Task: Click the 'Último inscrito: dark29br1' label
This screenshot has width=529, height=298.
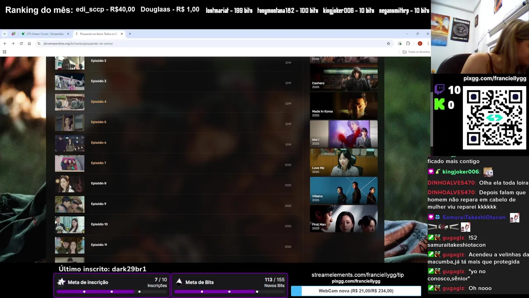Action: (102, 269)
